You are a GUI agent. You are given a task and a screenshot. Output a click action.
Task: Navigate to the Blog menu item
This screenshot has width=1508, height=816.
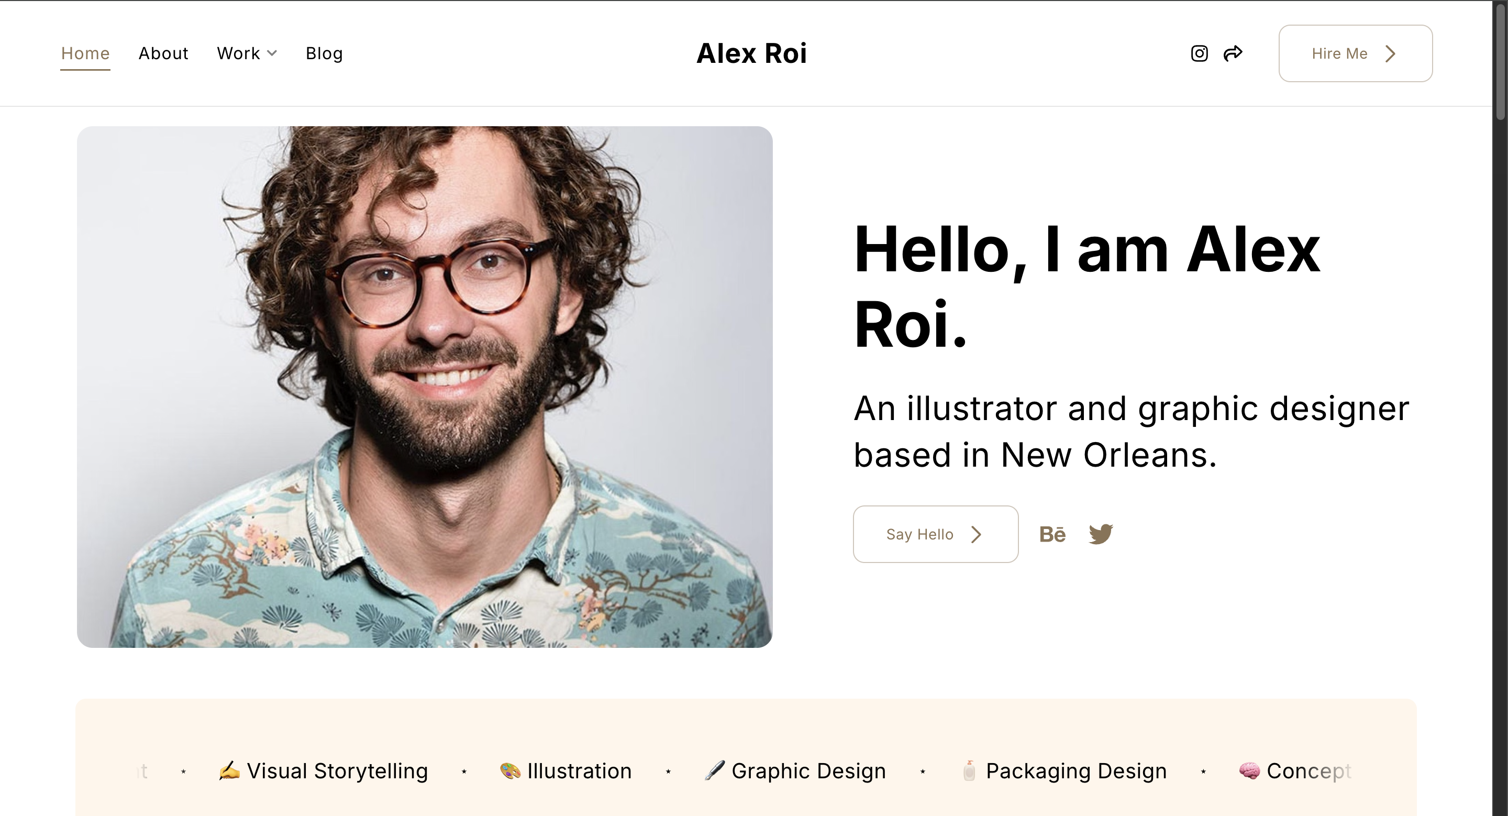[x=324, y=53]
